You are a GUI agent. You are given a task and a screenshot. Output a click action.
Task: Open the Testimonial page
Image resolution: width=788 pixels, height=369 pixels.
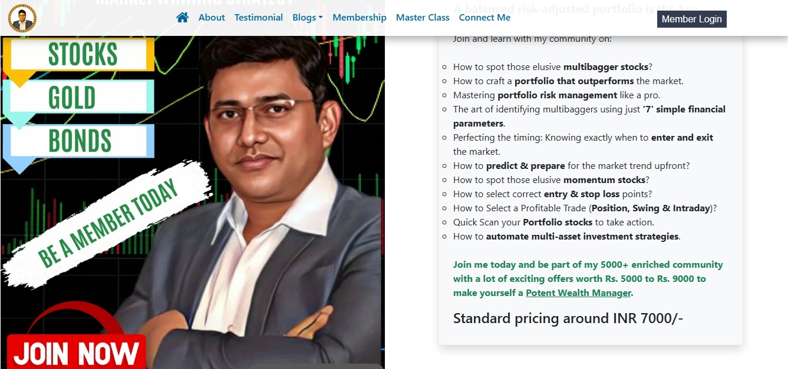pos(259,18)
